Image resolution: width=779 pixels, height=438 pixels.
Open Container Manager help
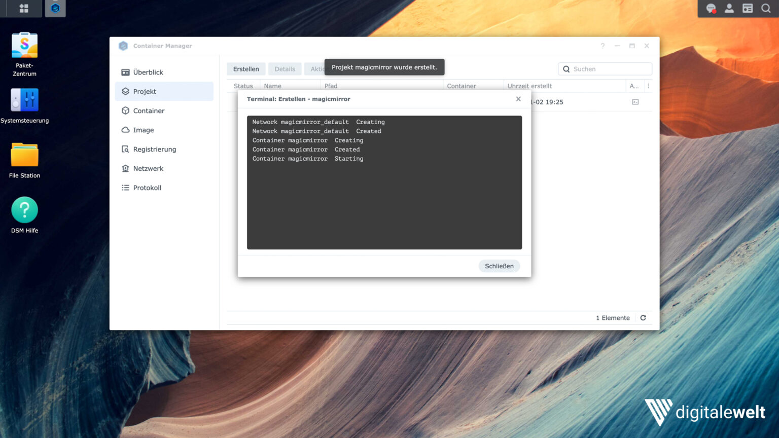point(603,46)
